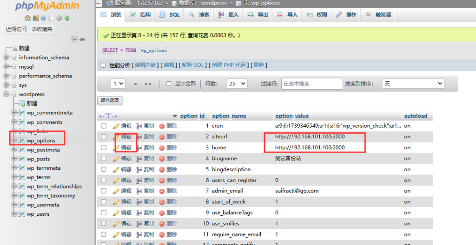Click the log out door icon
This screenshot has height=245, width=476.
(x=35, y=18)
